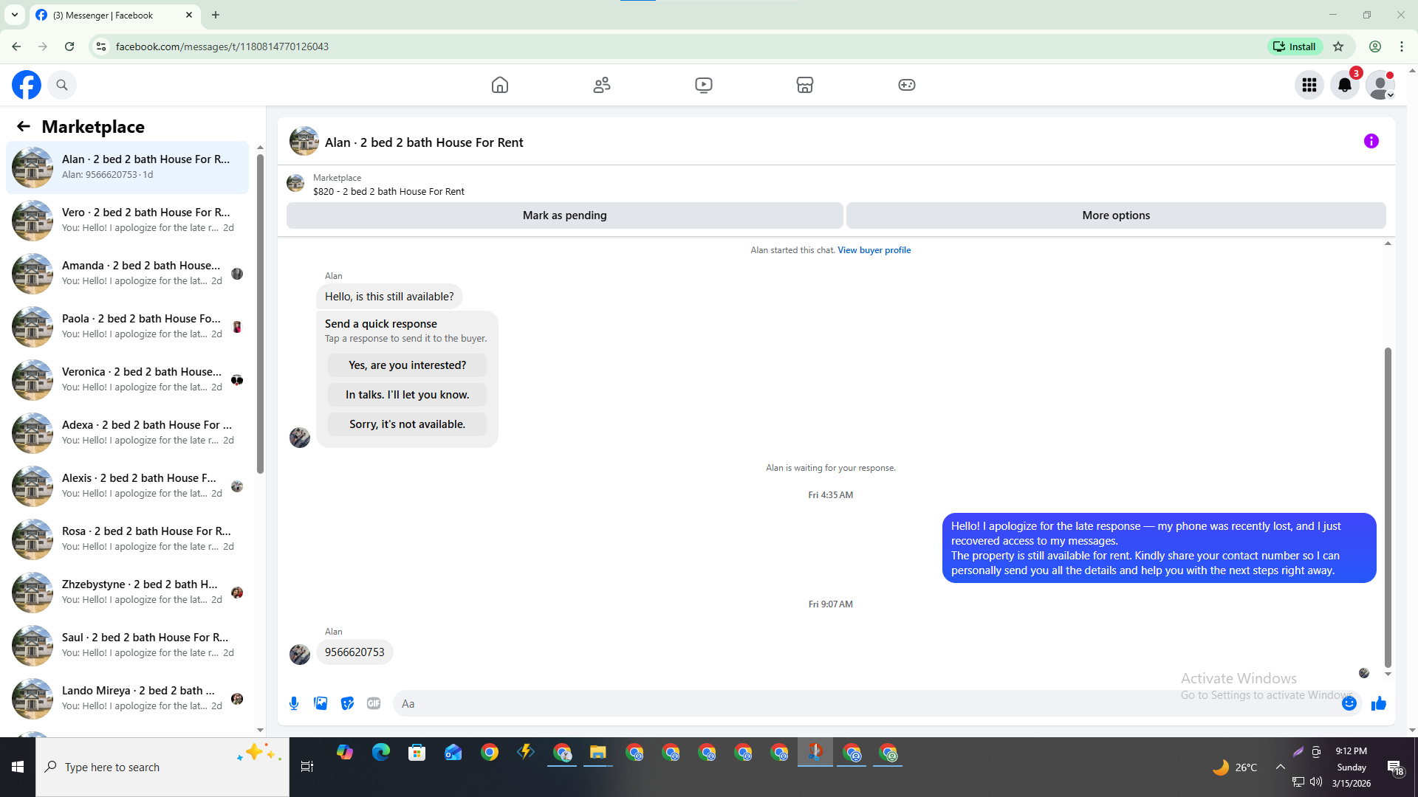Click the $820 listing title under Marketplace
This screenshot has height=797, width=1418.
pyautogui.click(x=388, y=192)
